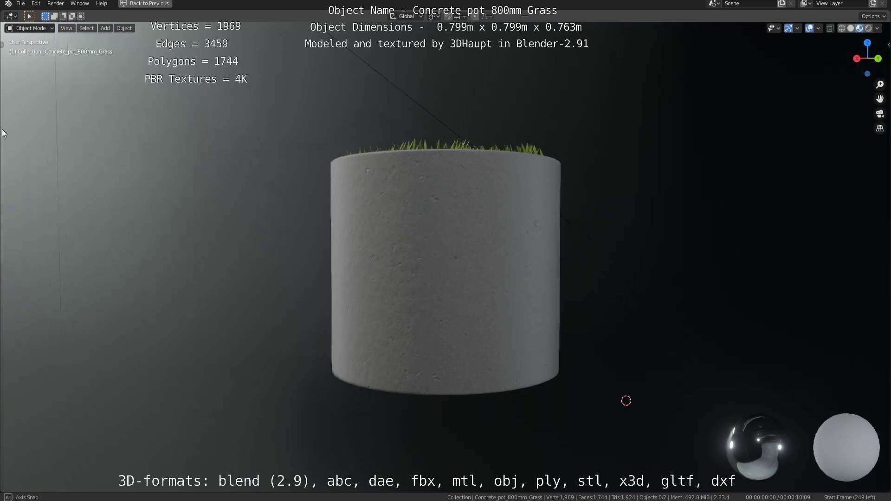The height and width of the screenshot is (501, 891).
Task: Expand the sidebar with the arrow
Action: click(888, 45)
